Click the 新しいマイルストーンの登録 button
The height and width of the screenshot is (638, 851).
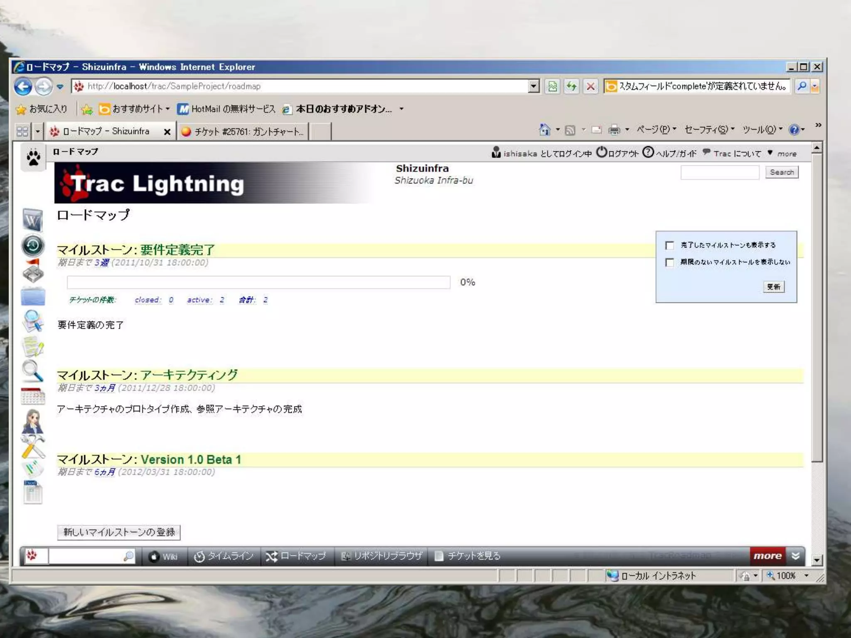coord(119,532)
